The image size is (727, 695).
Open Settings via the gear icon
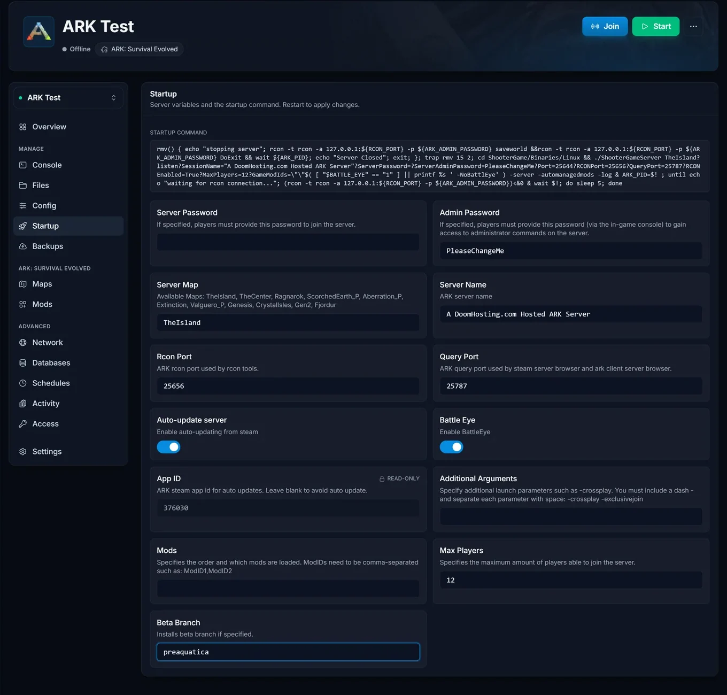click(22, 452)
